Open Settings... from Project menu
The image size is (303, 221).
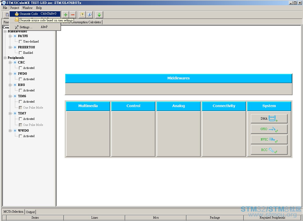tap(35, 27)
